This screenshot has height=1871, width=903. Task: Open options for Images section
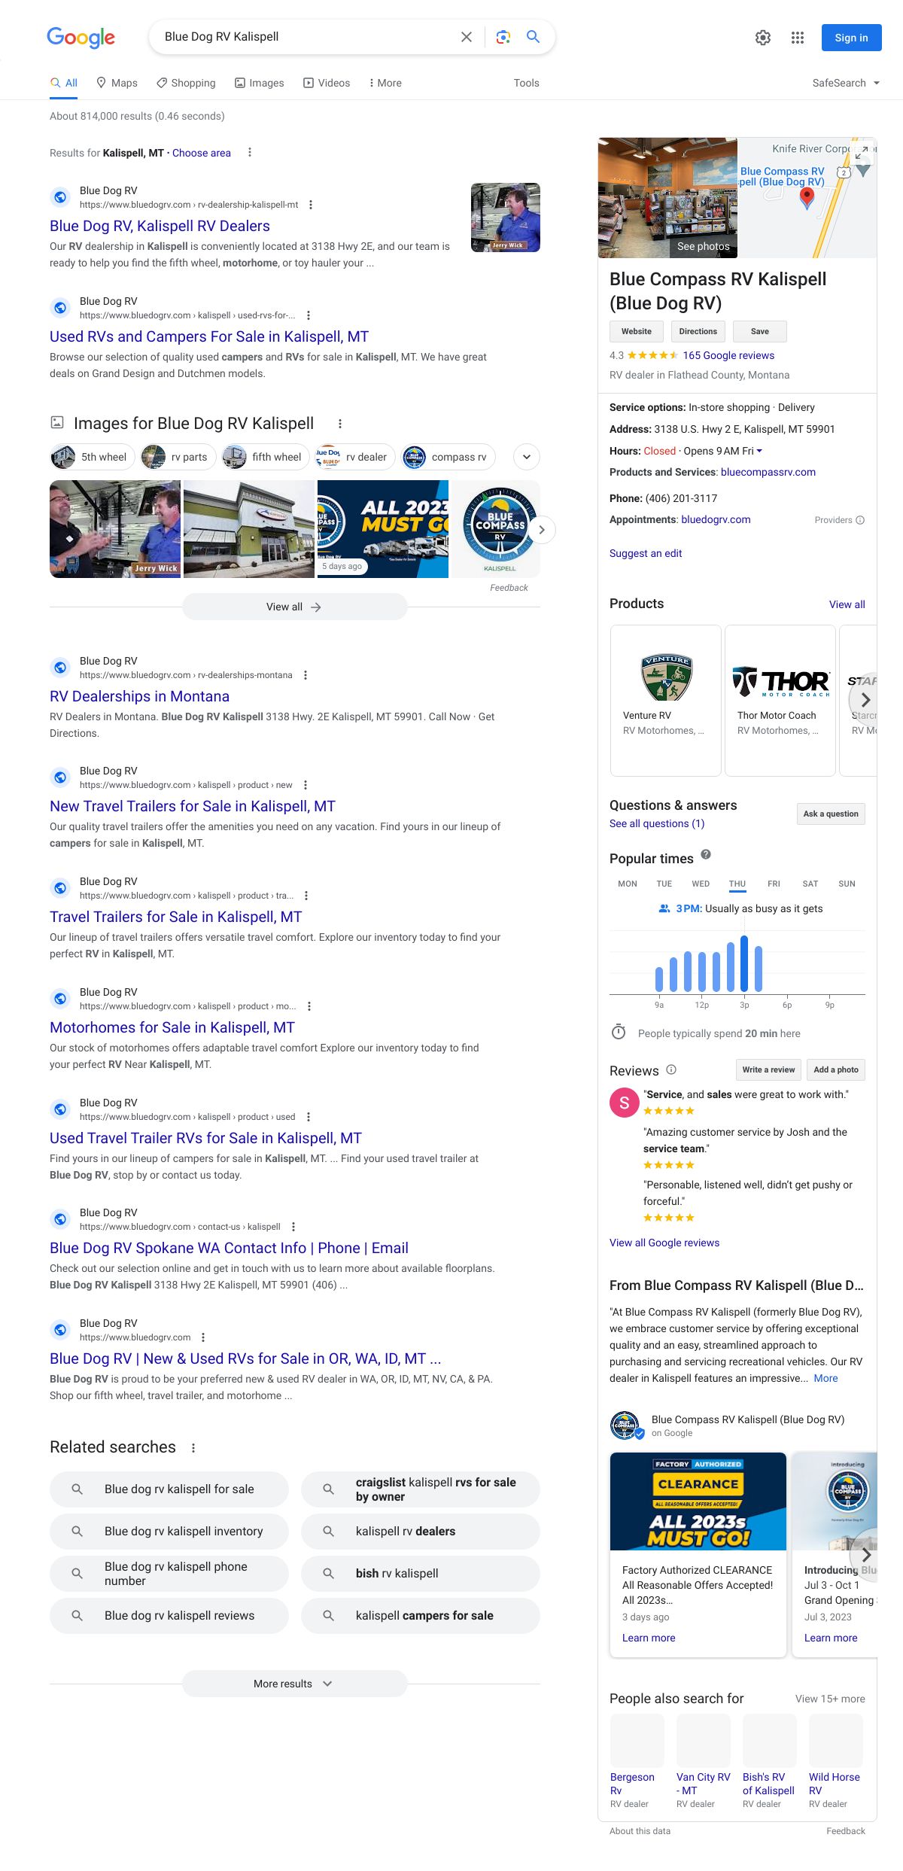point(340,424)
